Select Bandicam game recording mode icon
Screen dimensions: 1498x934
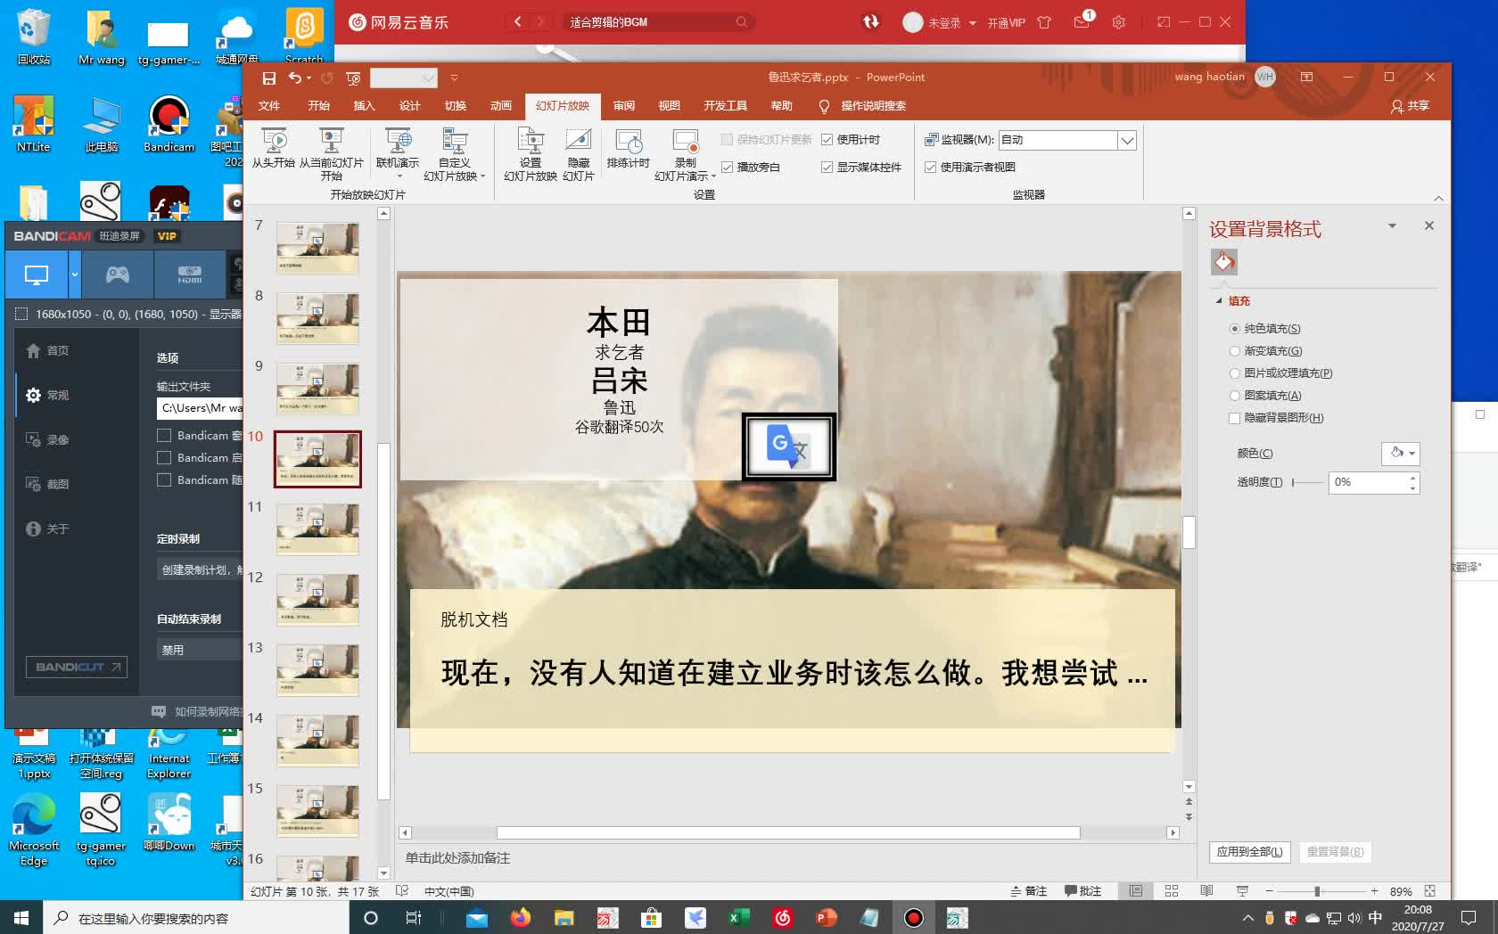[x=118, y=274]
